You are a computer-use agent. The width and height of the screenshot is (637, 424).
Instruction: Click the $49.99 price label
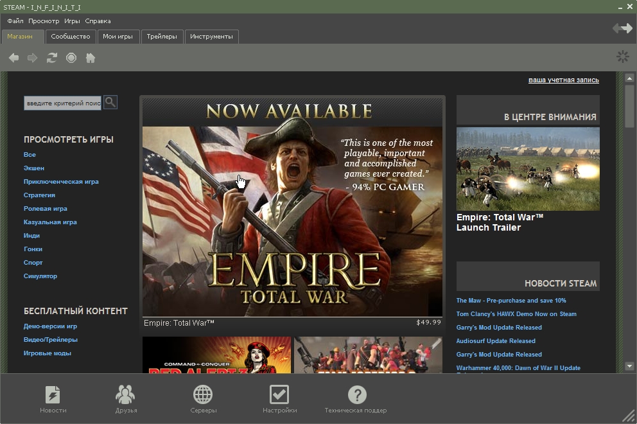coord(428,322)
